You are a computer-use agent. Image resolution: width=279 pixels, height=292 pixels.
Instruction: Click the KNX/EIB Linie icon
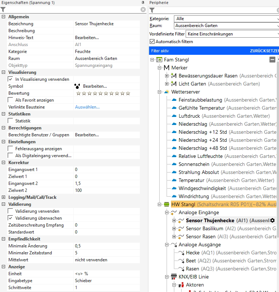[174, 277]
